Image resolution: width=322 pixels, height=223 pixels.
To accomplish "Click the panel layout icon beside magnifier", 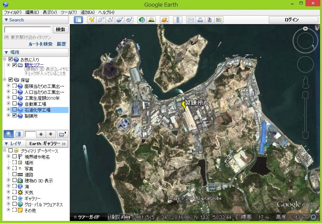I will 18,134.
